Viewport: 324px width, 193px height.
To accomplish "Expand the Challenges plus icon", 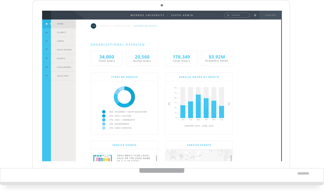I will [46, 67].
